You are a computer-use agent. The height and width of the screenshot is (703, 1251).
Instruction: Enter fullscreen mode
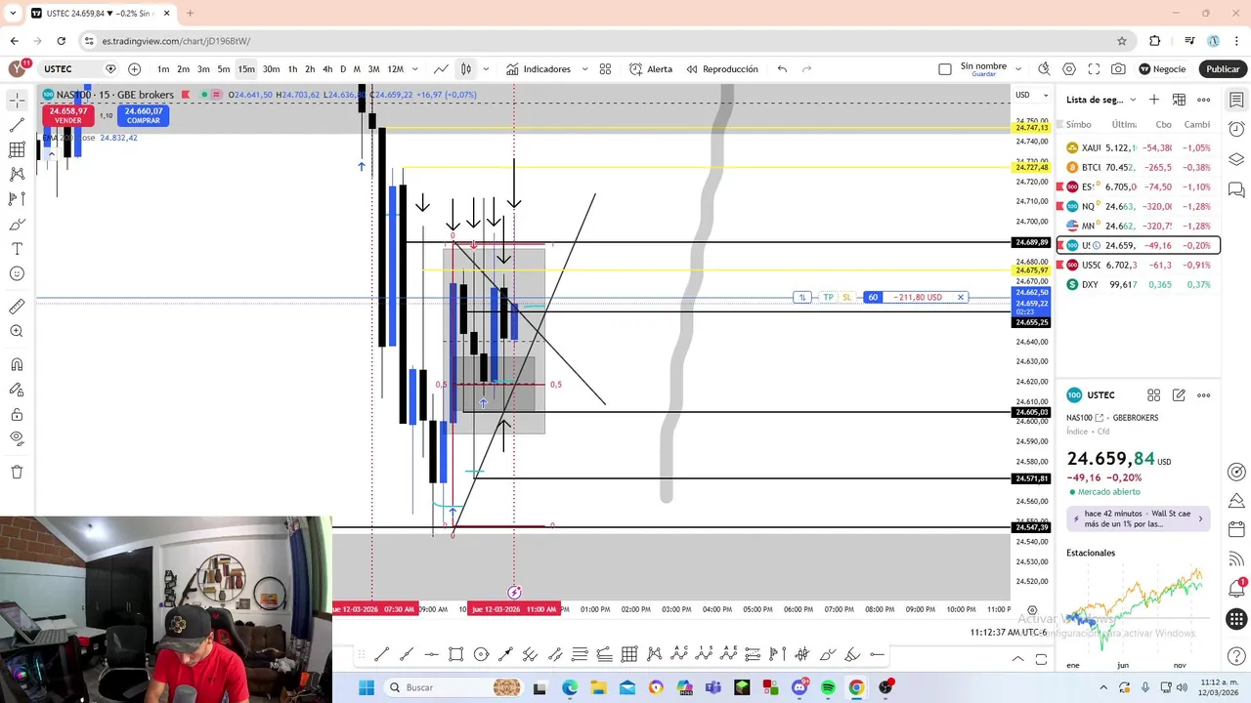pos(1094,69)
